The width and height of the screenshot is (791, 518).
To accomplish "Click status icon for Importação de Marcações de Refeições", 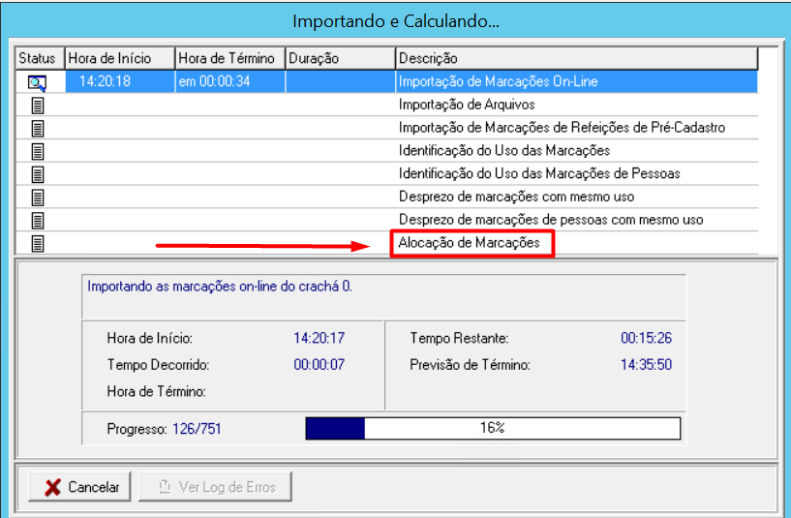I will pyautogui.click(x=38, y=128).
